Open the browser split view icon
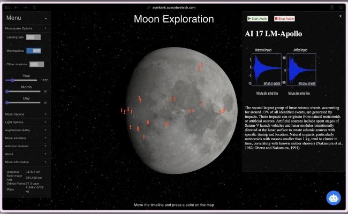Image resolution: width=348 pixels, height=214 pixels. pos(341,7)
